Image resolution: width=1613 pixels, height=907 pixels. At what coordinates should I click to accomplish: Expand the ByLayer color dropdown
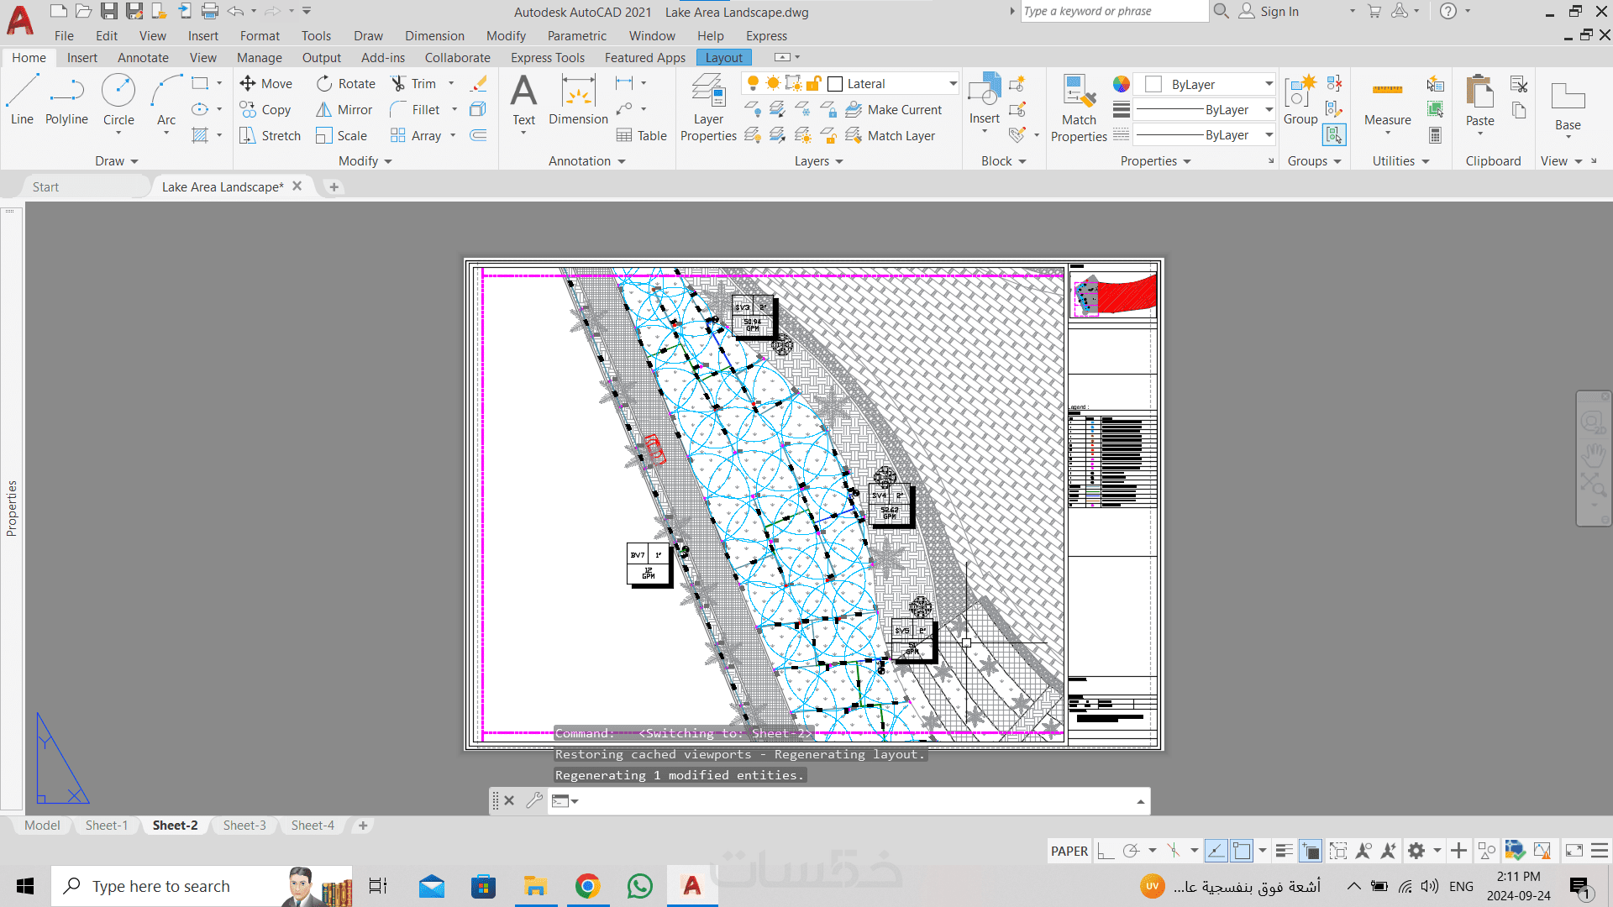pos(1269,84)
